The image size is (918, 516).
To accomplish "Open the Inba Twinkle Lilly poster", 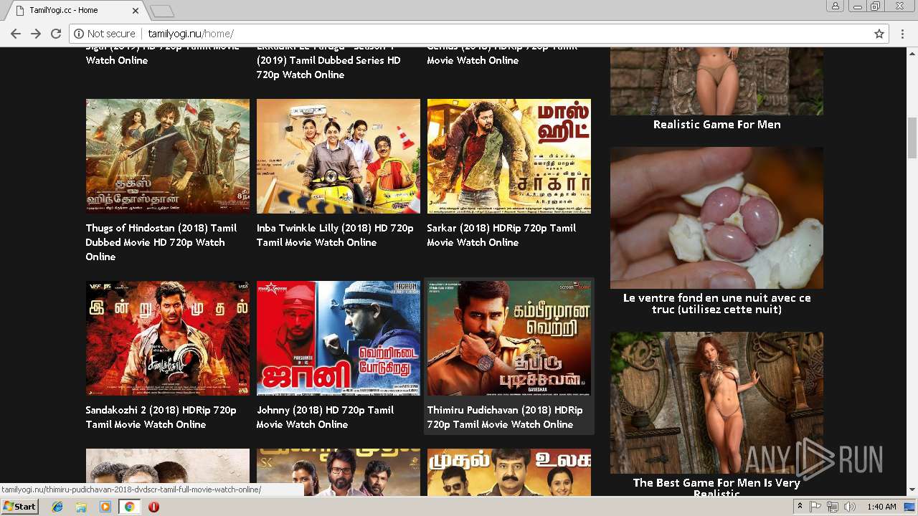I will 339,156.
